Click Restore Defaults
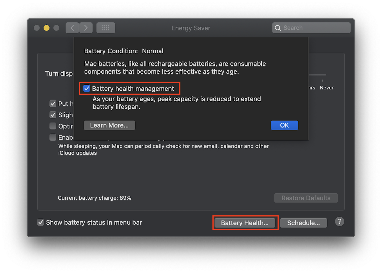This screenshot has height=273, width=382. point(306,198)
